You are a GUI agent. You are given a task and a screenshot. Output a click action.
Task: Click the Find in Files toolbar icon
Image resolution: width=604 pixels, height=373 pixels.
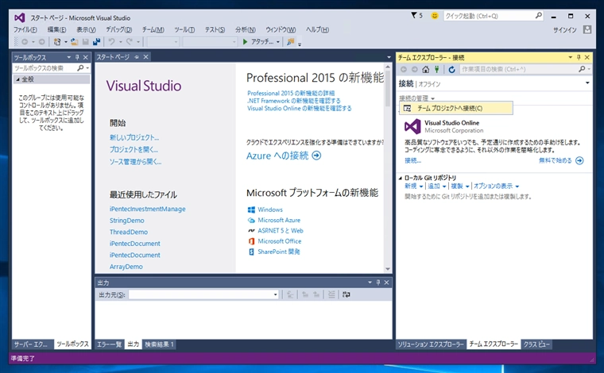[290, 41]
